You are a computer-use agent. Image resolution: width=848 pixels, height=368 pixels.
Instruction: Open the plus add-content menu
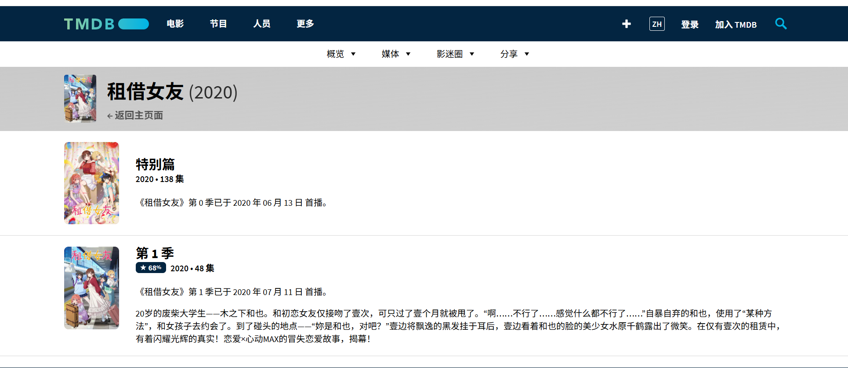pyautogui.click(x=627, y=24)
